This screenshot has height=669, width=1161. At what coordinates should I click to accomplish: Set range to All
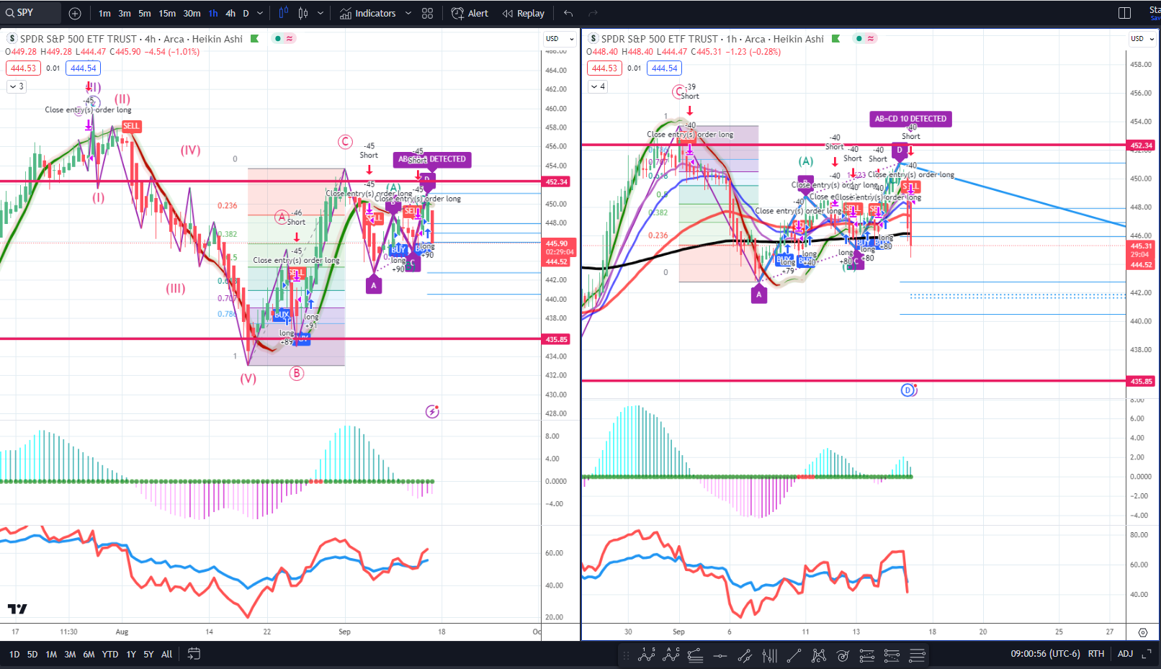166,655
